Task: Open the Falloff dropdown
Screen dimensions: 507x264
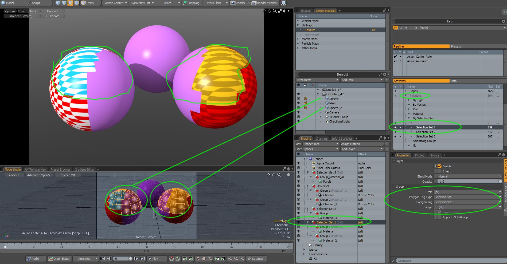Action: [x=169, y=3]
